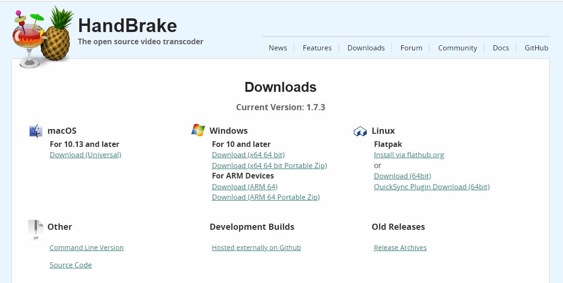Click 'For ARM Devices' text

pyautogui.click(x=243, y=176)
